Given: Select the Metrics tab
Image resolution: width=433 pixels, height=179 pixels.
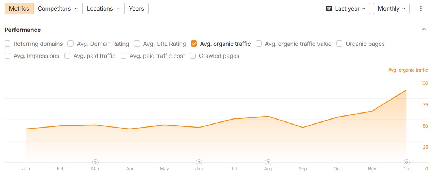Looking at the screenshot, I should coord(19,9).
